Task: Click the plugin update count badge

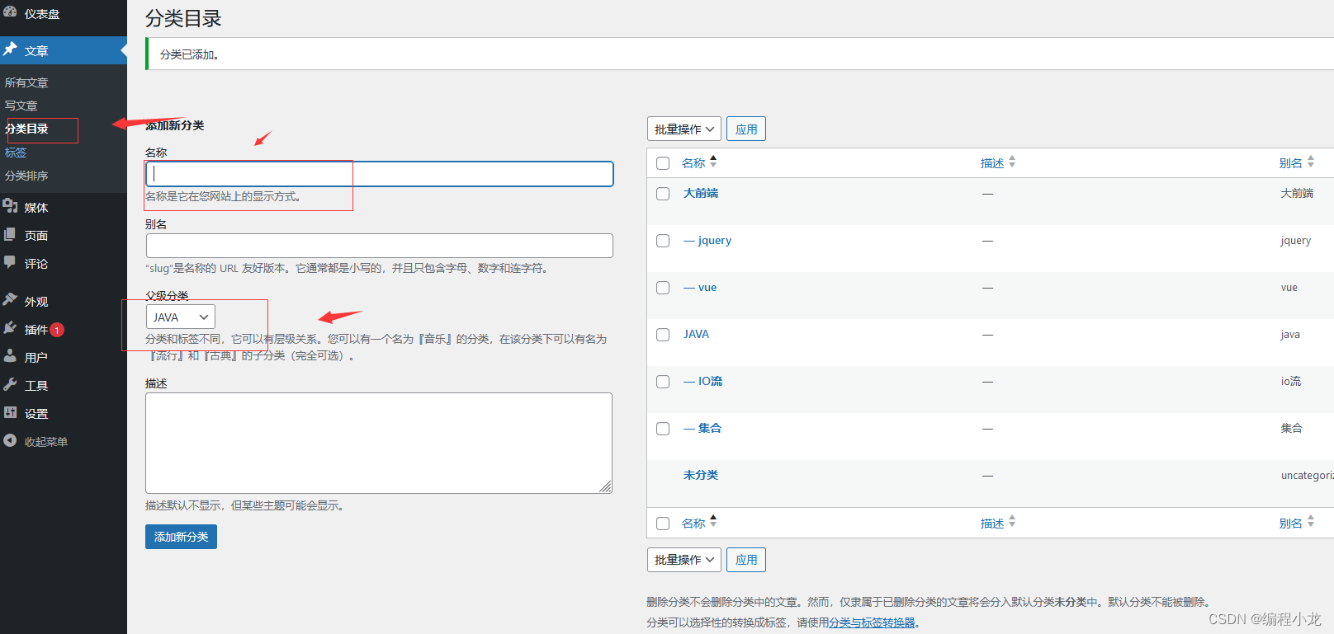Action: point(57,330)
